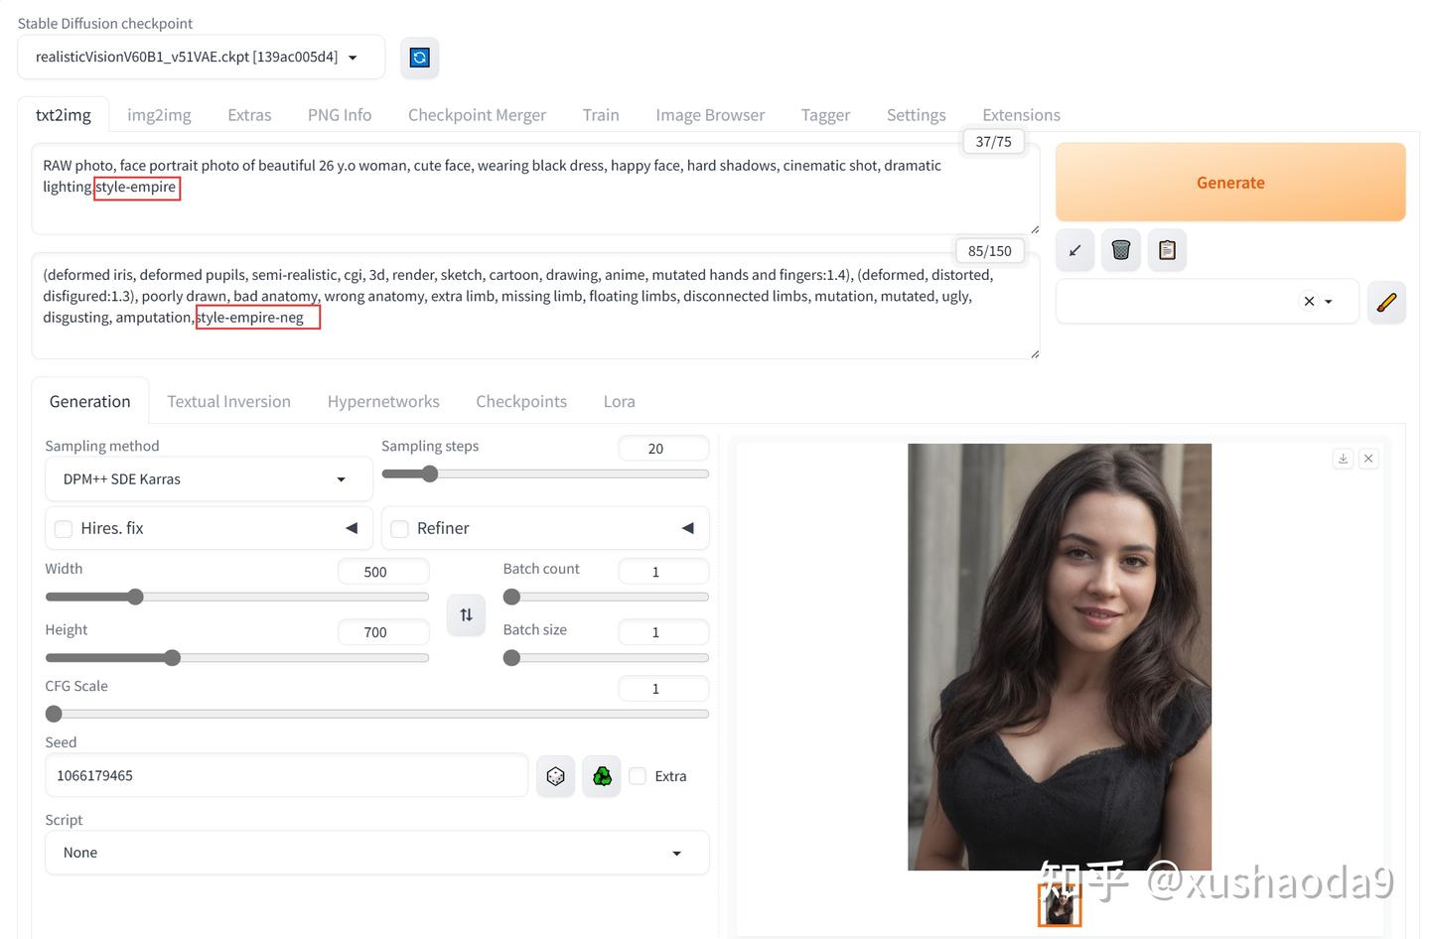The height and width of the screenshot is (939, 1430).
Task: Select the generated image thumbnail below preview
Action: click(x=1060, y=904)
